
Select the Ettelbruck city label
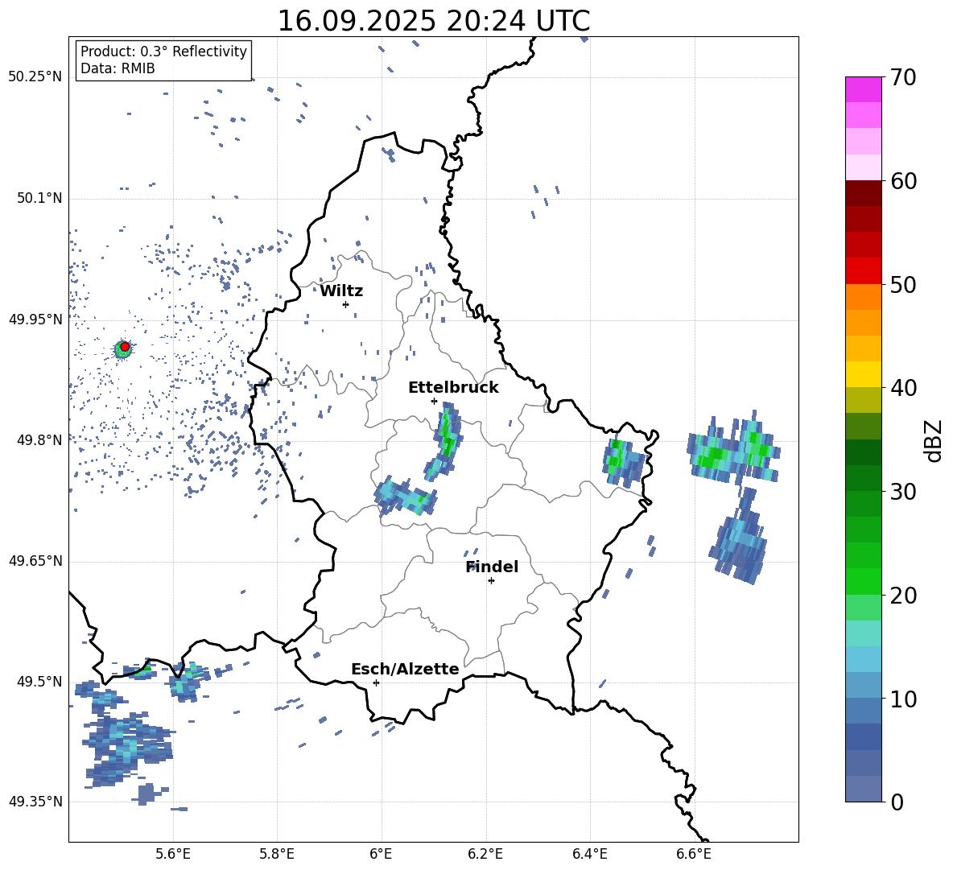point(453,388)
